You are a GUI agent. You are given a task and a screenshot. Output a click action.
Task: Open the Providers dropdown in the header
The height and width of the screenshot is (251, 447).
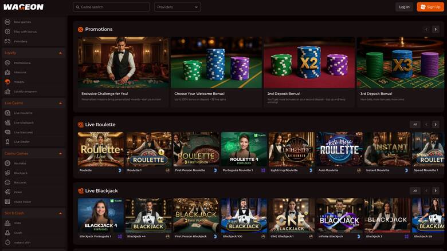(177, 7)
